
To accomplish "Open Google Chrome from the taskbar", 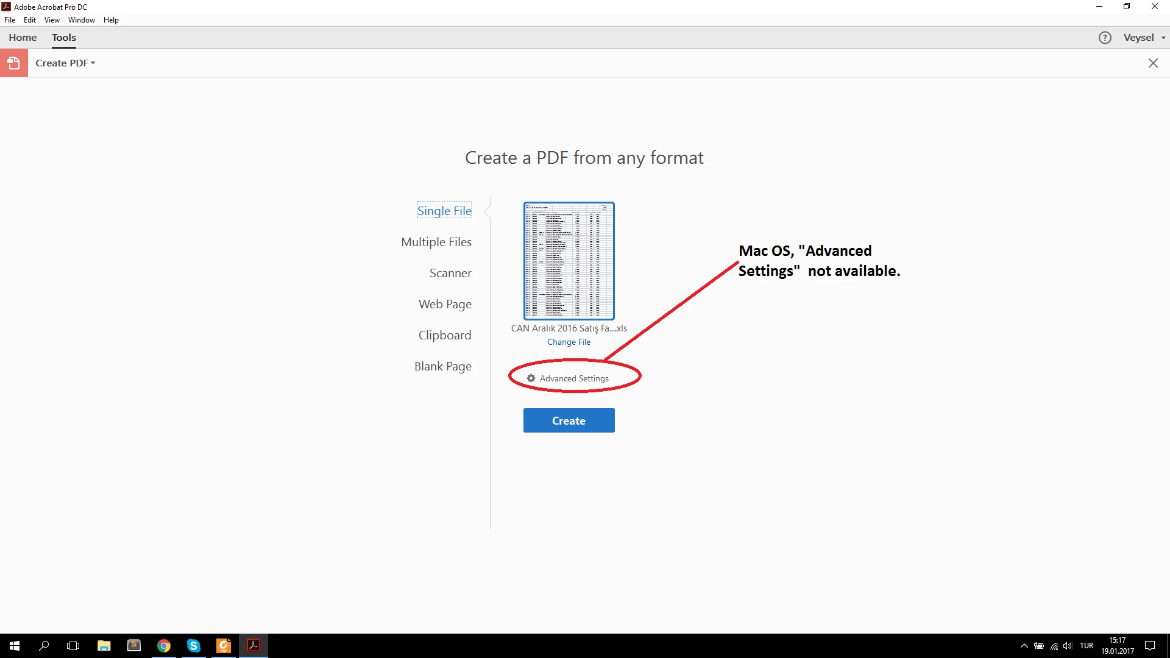I will click(163, 646).
